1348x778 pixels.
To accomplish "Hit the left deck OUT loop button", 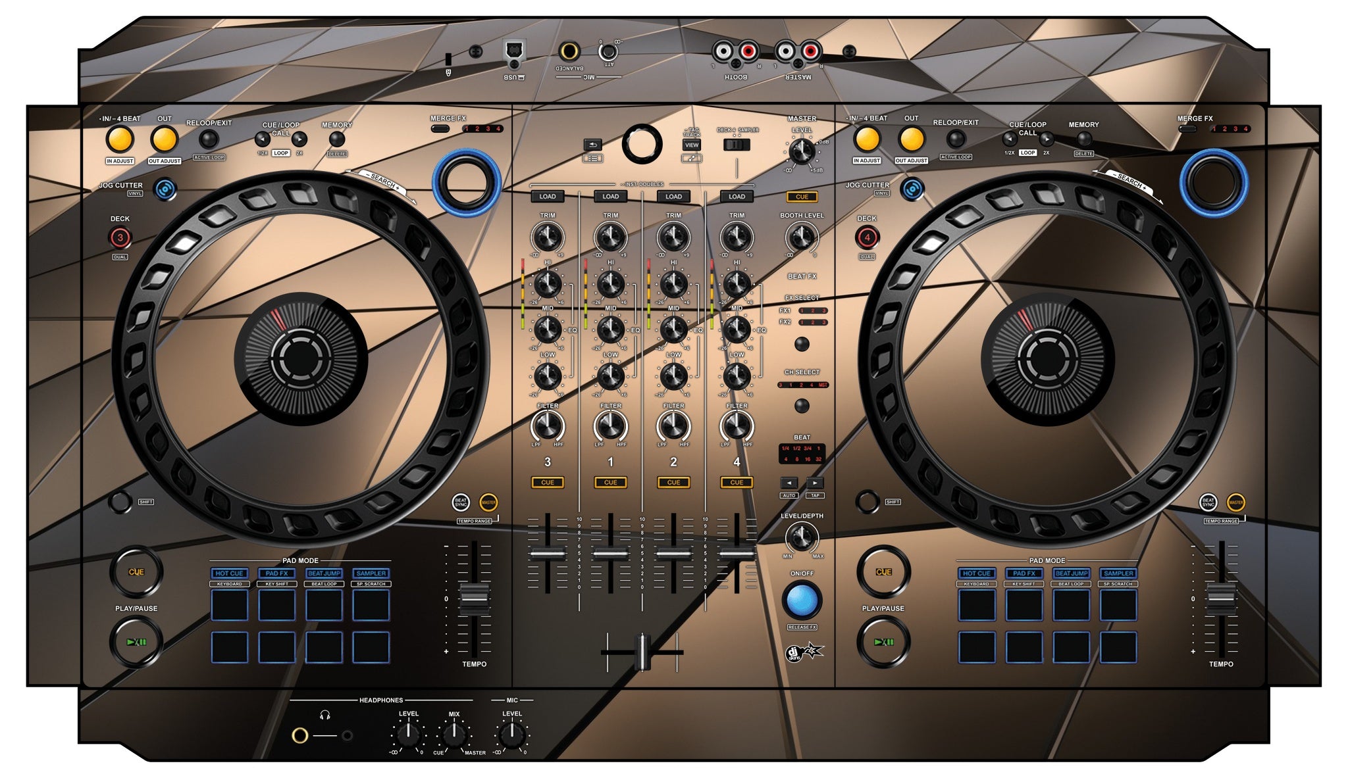I will 164,139.
